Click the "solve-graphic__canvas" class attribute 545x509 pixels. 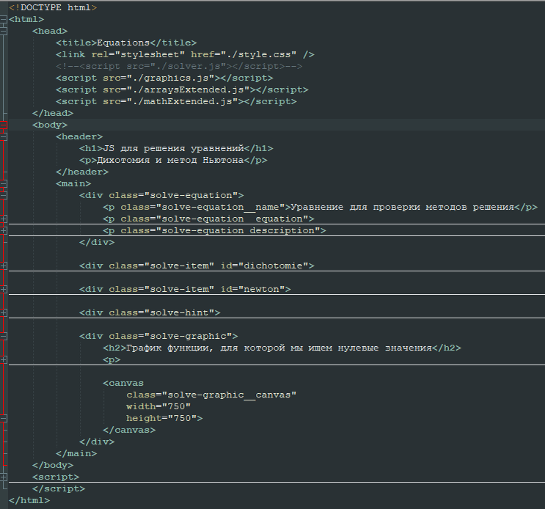[x=211, y=395]
